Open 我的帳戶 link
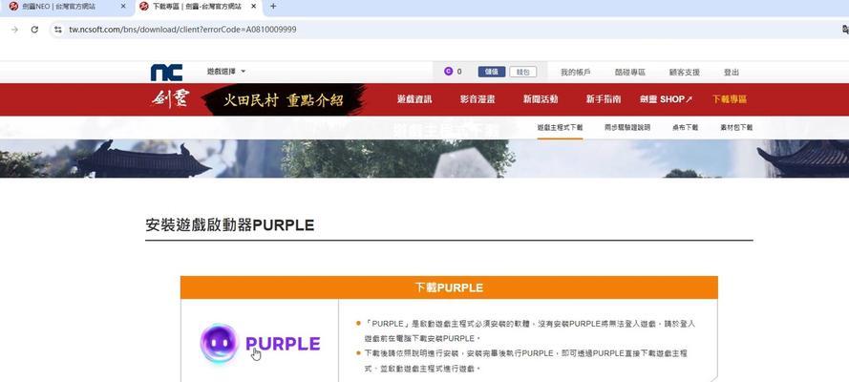This screenshot has height=382, width=849. click(576, 72)
